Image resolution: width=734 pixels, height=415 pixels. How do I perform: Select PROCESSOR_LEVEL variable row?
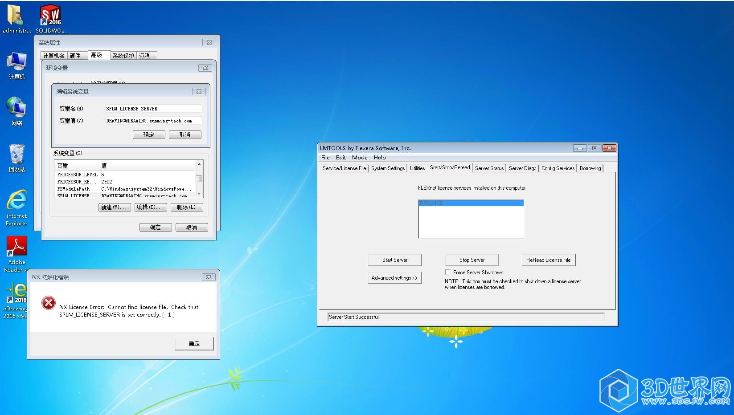(x=125, y=175)
